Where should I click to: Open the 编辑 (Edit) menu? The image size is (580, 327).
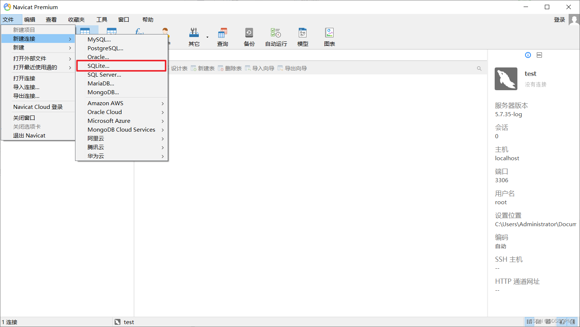pyautogui.click(x=30, y=20)
